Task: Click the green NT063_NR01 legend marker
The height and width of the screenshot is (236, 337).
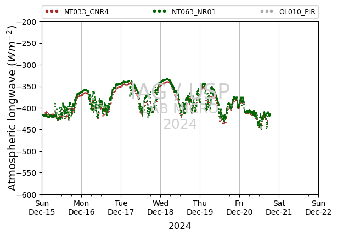Action: pyautogui.click(x=159, y=11)
